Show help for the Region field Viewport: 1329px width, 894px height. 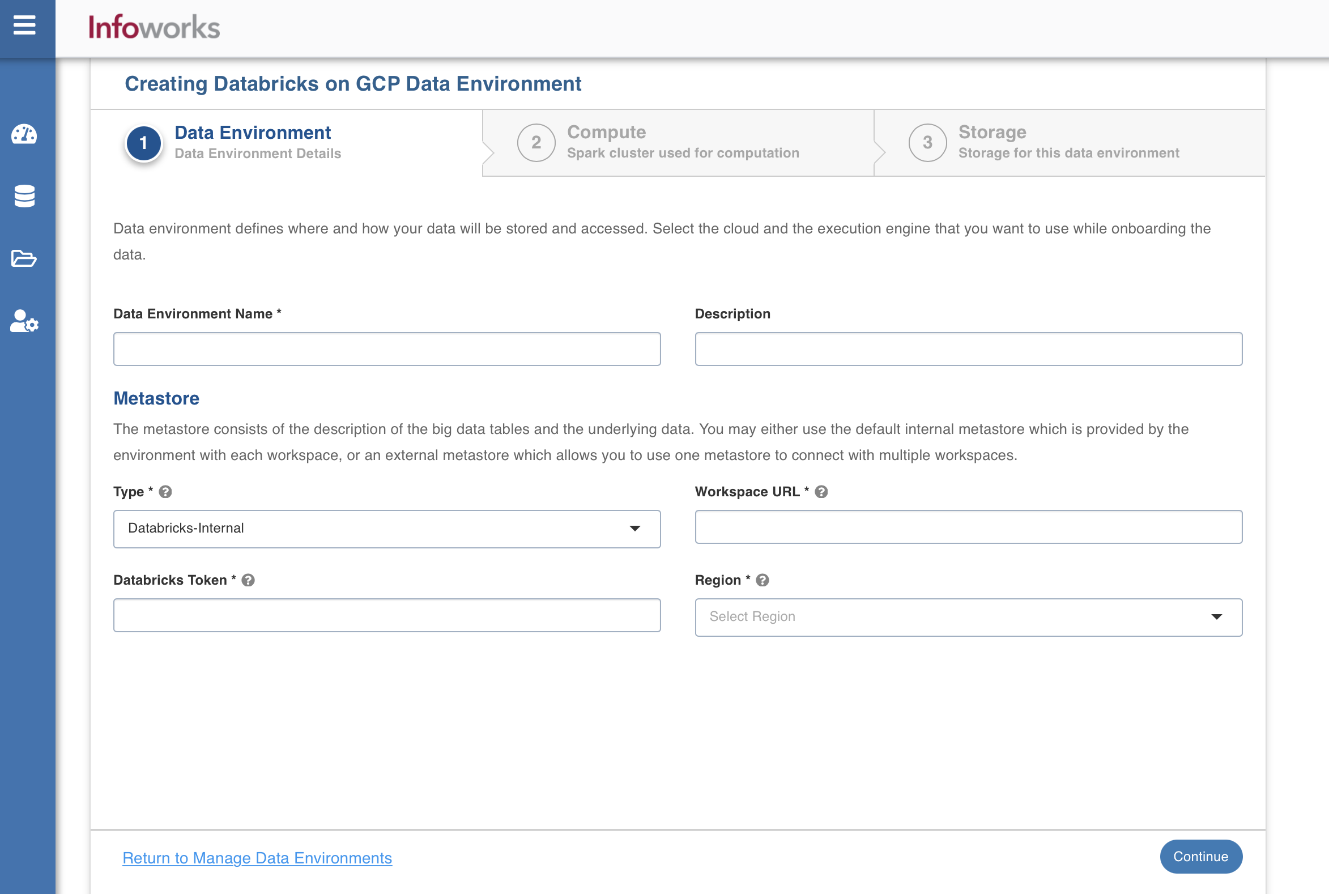point(763,580)
